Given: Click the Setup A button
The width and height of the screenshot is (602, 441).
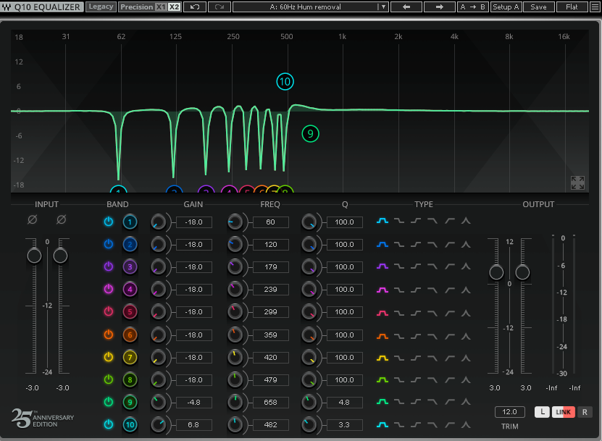Looking at the screenshot, I should pos(506,7).
